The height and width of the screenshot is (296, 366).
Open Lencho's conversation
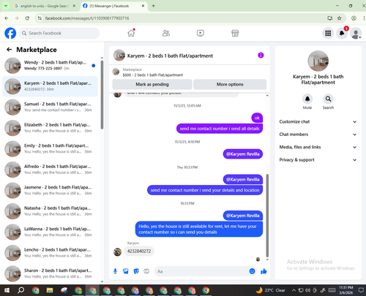pyautogui.click(x=50, y=253)
